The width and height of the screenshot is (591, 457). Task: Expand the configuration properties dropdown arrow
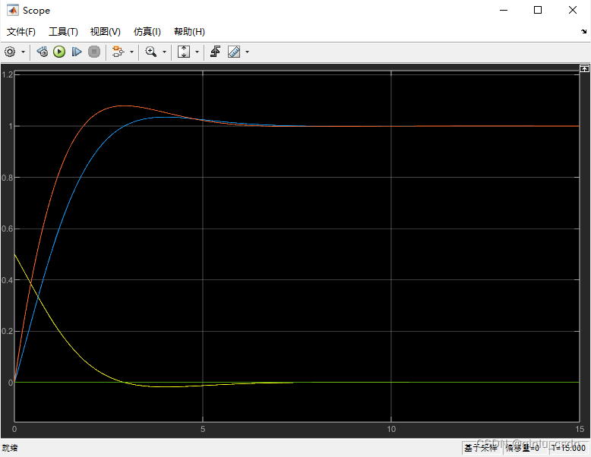pyautogui.click(x=23, y=52)
